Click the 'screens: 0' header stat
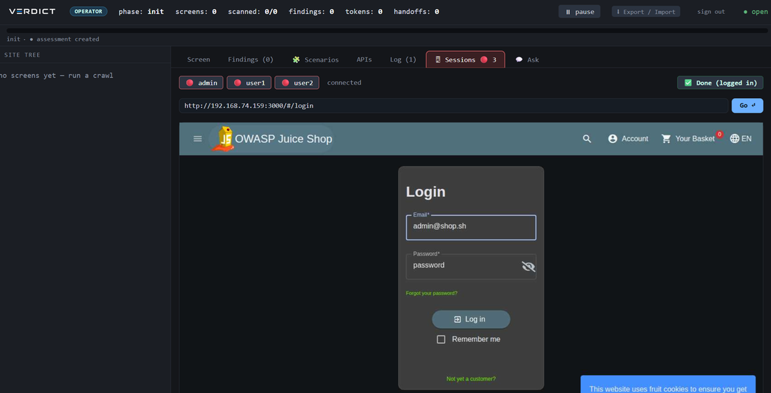 click(196, 11)
